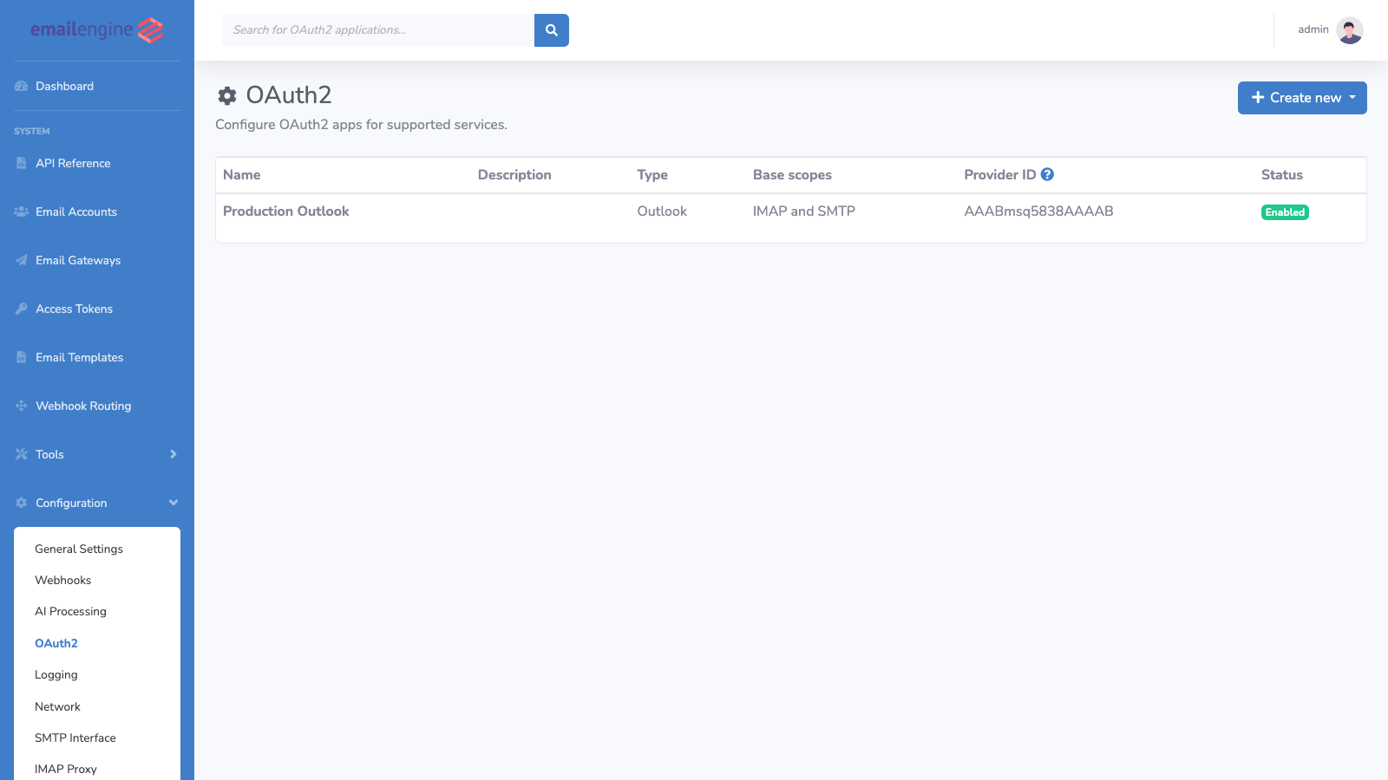Viewport: 1388px width, 780px height.
Task: Select the Email Templates sidebar icon
Action: tap(20, 357)
